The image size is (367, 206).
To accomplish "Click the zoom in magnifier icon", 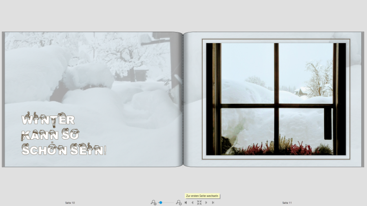I will 179,202.
